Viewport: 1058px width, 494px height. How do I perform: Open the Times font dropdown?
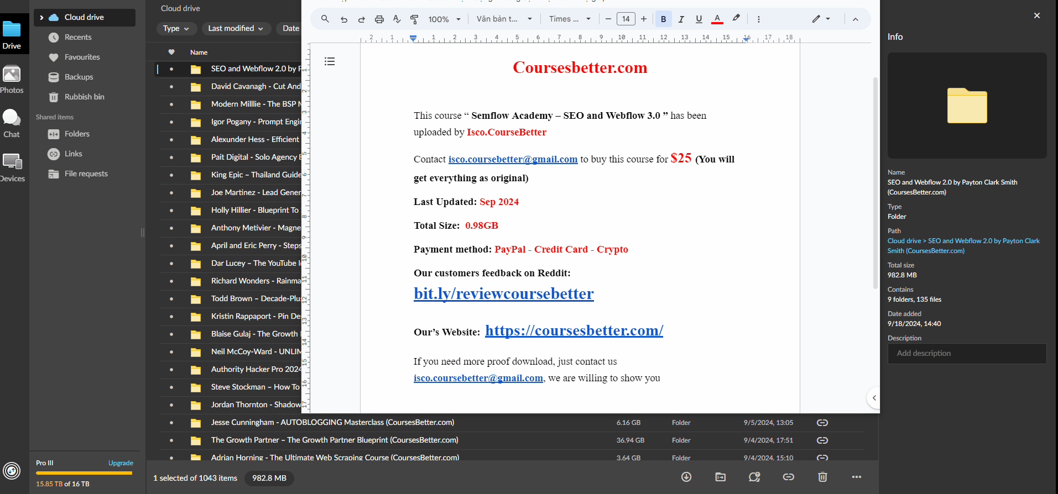(x=570, y=19)
